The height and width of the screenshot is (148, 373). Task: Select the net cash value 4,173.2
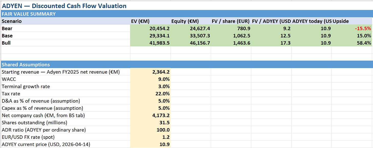tap(150, 115)
